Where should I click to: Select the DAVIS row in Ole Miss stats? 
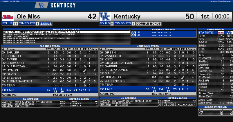pos(50,74)
